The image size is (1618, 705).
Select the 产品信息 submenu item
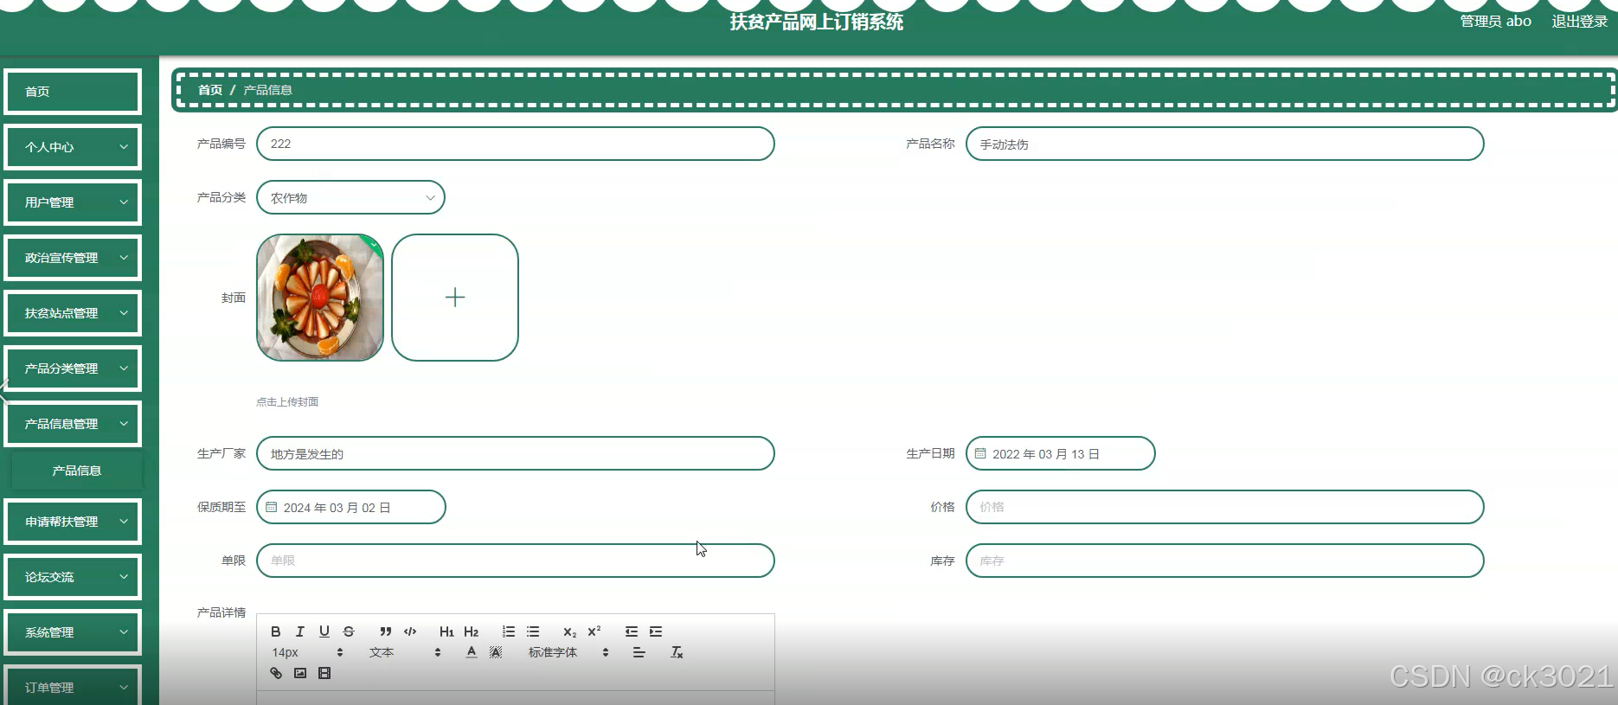point(77,471)
